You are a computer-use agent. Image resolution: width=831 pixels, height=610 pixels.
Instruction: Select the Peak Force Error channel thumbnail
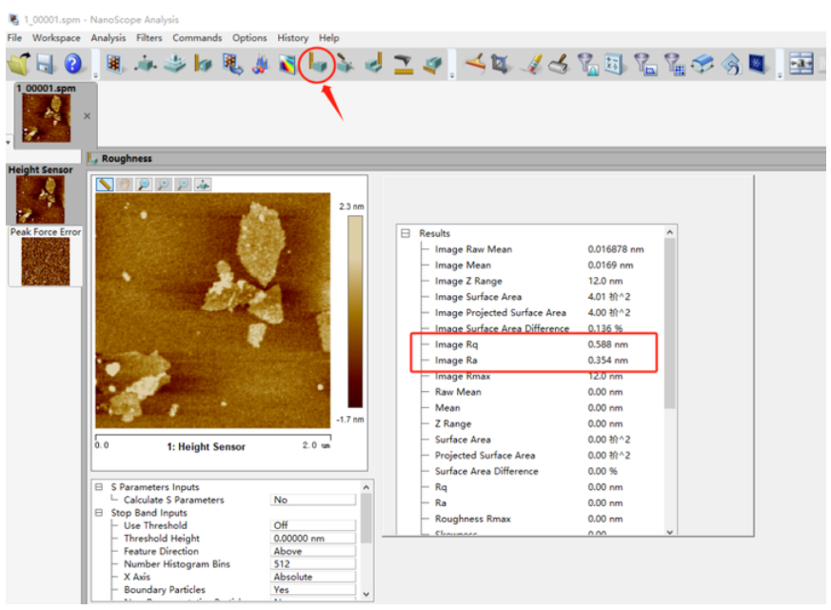point(45,261)
